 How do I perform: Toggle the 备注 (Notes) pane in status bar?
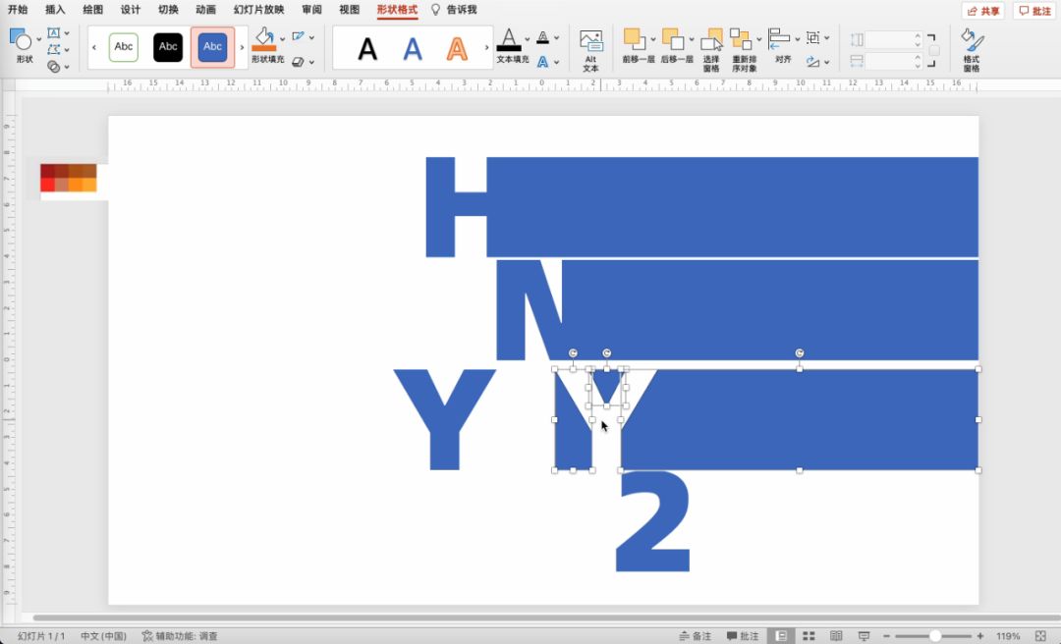coord(695,636)
